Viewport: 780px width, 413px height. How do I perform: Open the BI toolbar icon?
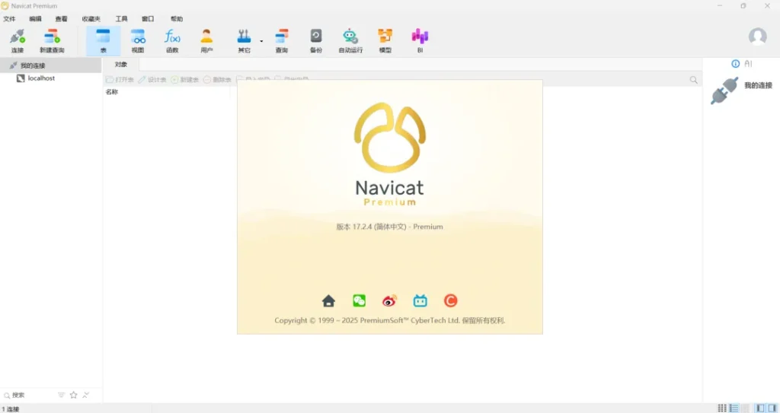(x=420, y=41)
